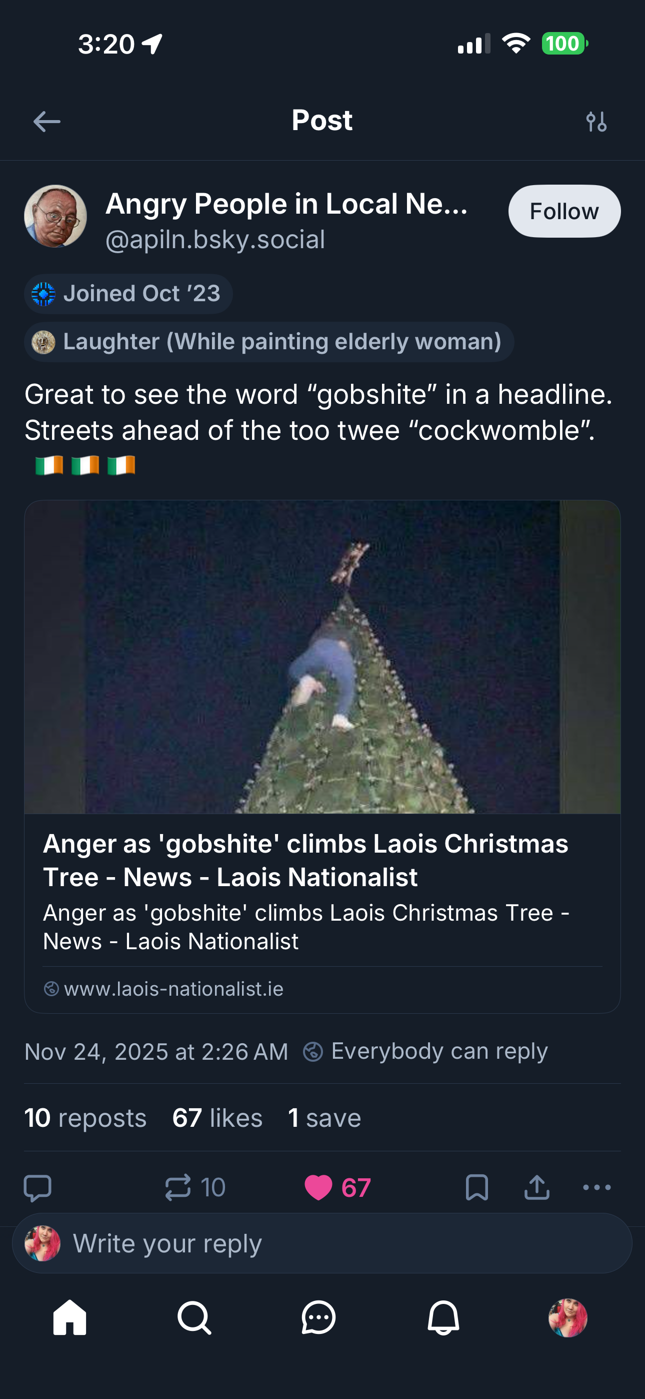Go back using the arrow icon

46,121
